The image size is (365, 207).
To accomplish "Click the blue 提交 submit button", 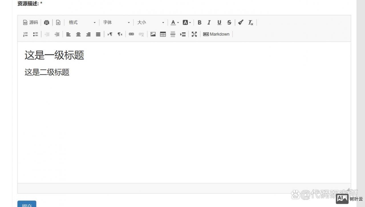I will [27, 204].
